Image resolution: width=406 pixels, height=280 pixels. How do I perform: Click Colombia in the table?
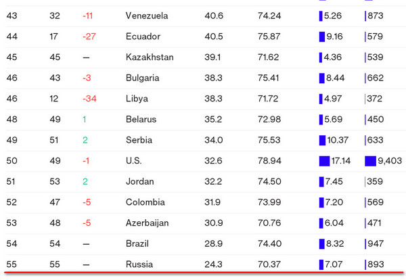pos(145,202)
